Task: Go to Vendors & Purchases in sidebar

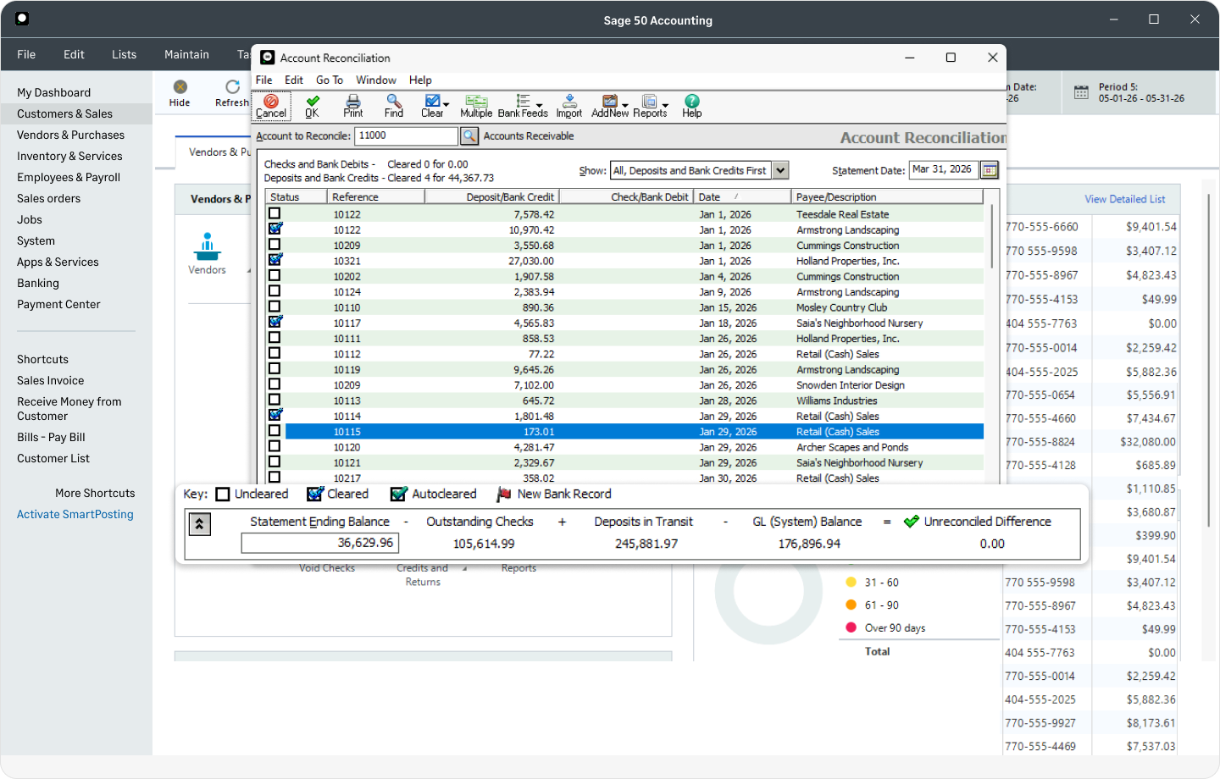Action: point(71,135)
